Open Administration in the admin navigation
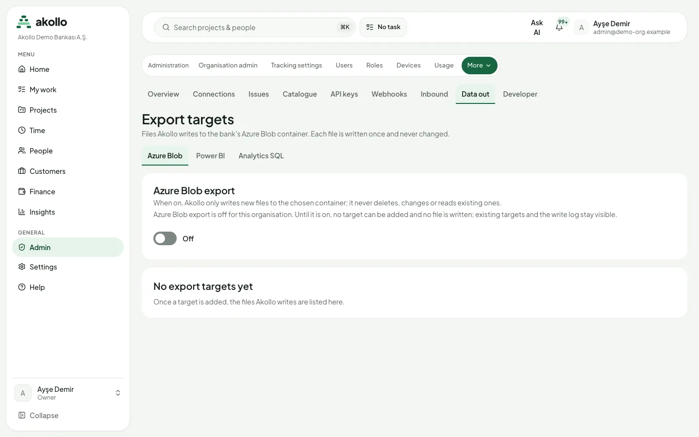Screen dimensions: 699x437 (168, 66)
